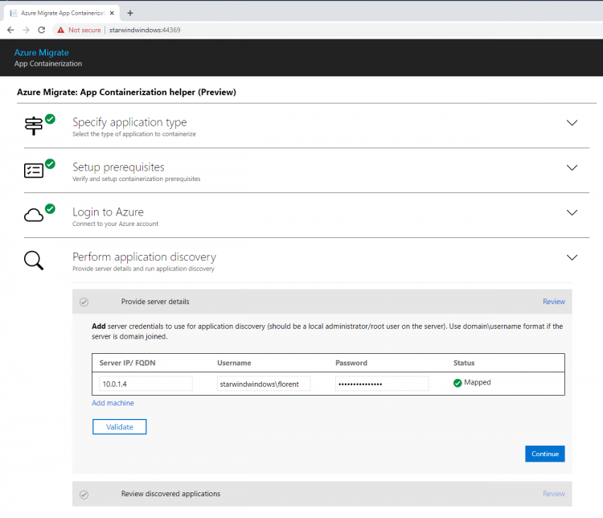Viewport: 603px width, 518px height.
Task: Expand the Specify application type section
Action: pyautogui.click(x=572, y=123)
